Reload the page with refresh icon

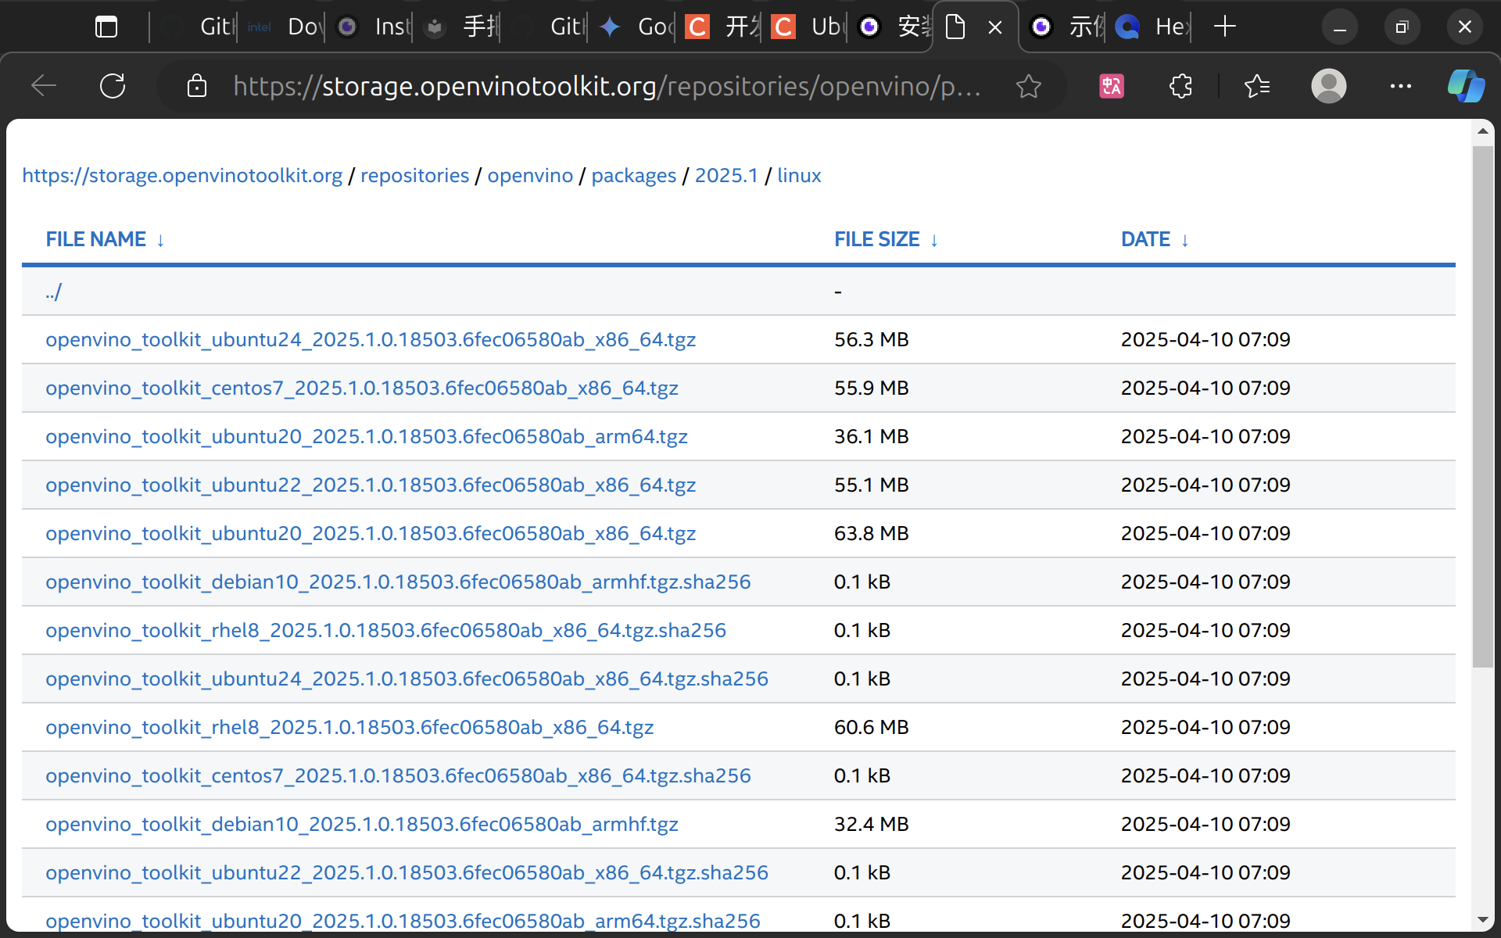(x=113, y=86)
